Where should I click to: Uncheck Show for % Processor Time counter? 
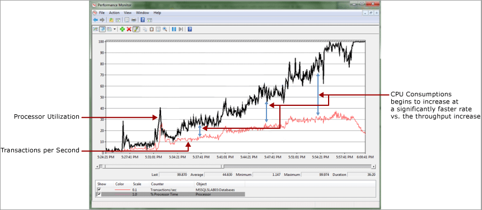(x=99, y=194)
